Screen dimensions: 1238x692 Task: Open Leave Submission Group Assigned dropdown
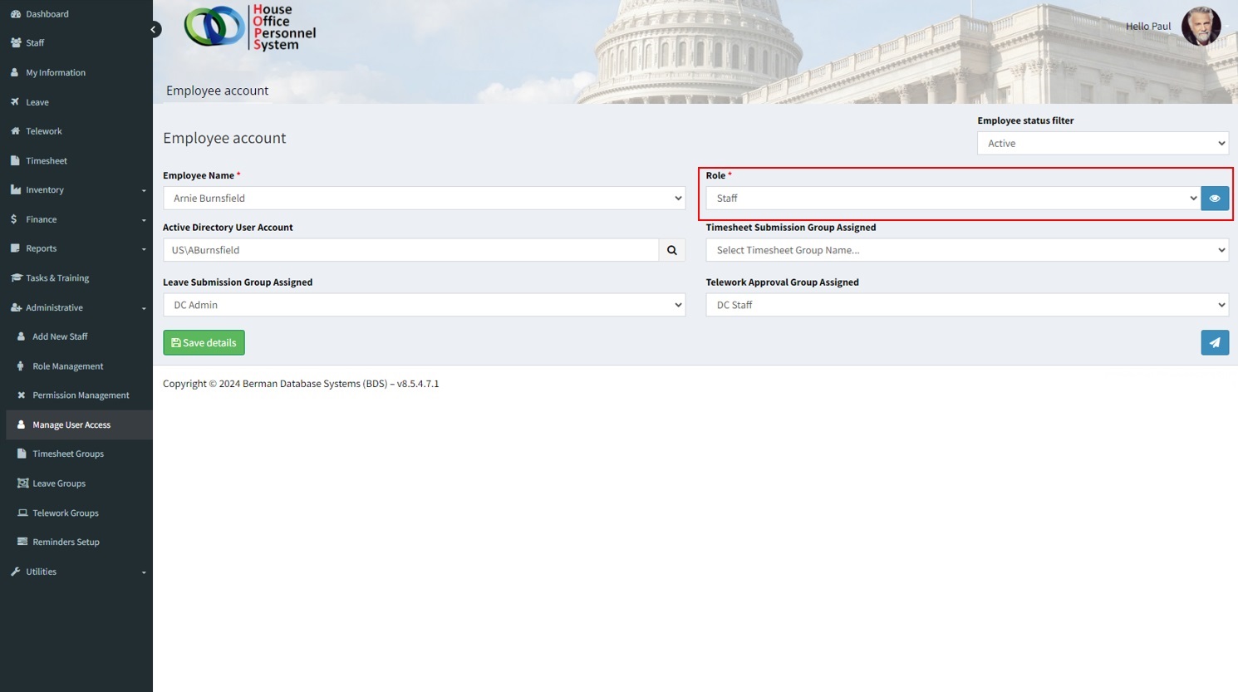click(x=424, y=305)
